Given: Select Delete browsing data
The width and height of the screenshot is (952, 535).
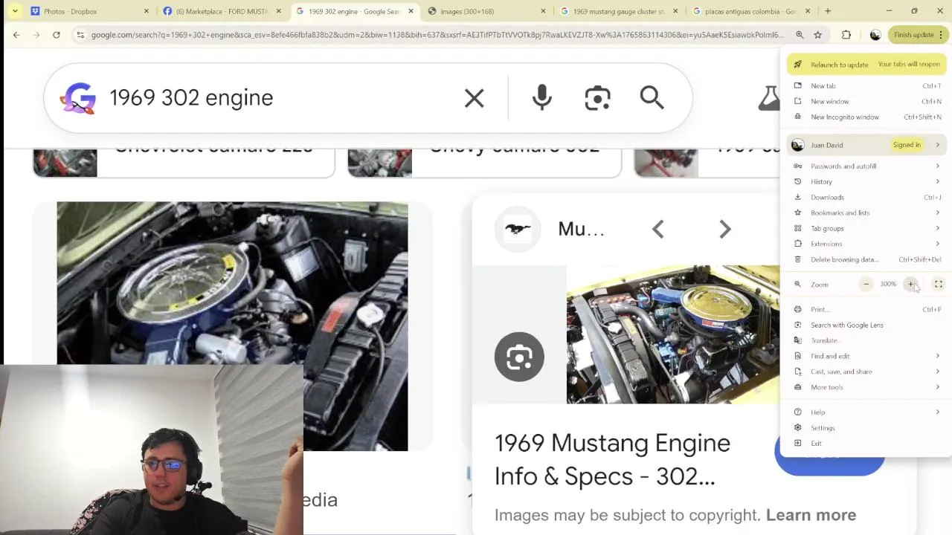Looking at the screenshot, I should click(866, 259).
